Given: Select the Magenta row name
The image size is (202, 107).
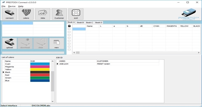Looking at the screenshot, I should 9,67.
